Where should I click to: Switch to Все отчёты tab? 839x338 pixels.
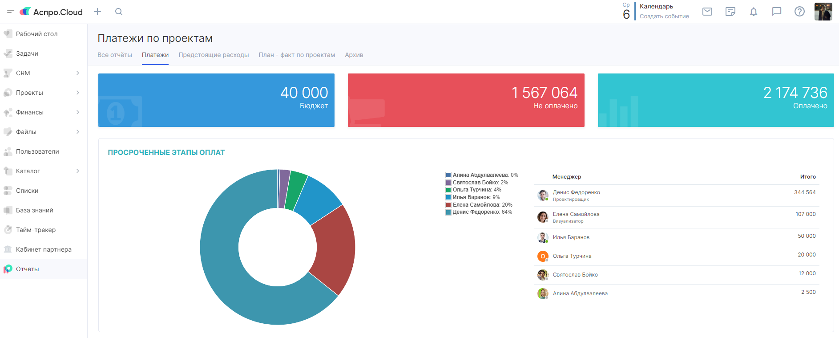click(x=115, y=55)
